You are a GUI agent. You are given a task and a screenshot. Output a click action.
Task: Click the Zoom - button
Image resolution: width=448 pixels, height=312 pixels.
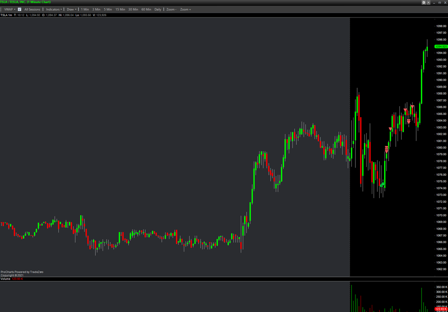point(171,9)
